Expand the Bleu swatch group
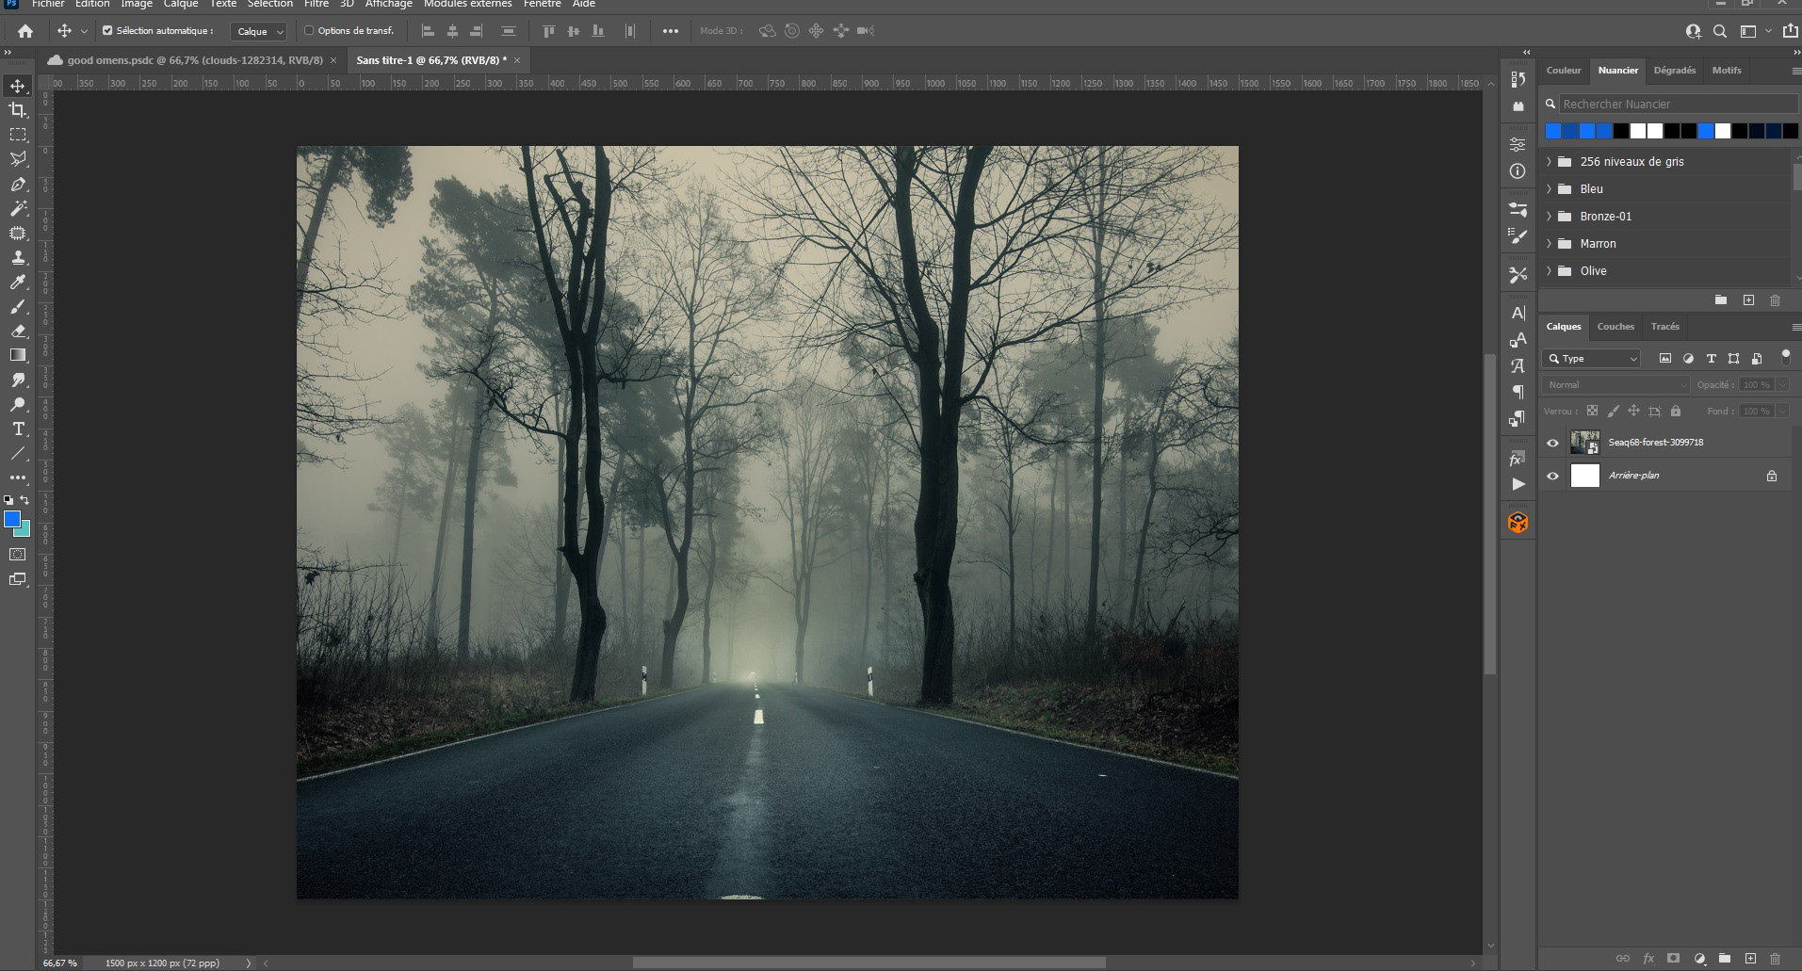The image size is (1802, 971). tap(1550, 189)
